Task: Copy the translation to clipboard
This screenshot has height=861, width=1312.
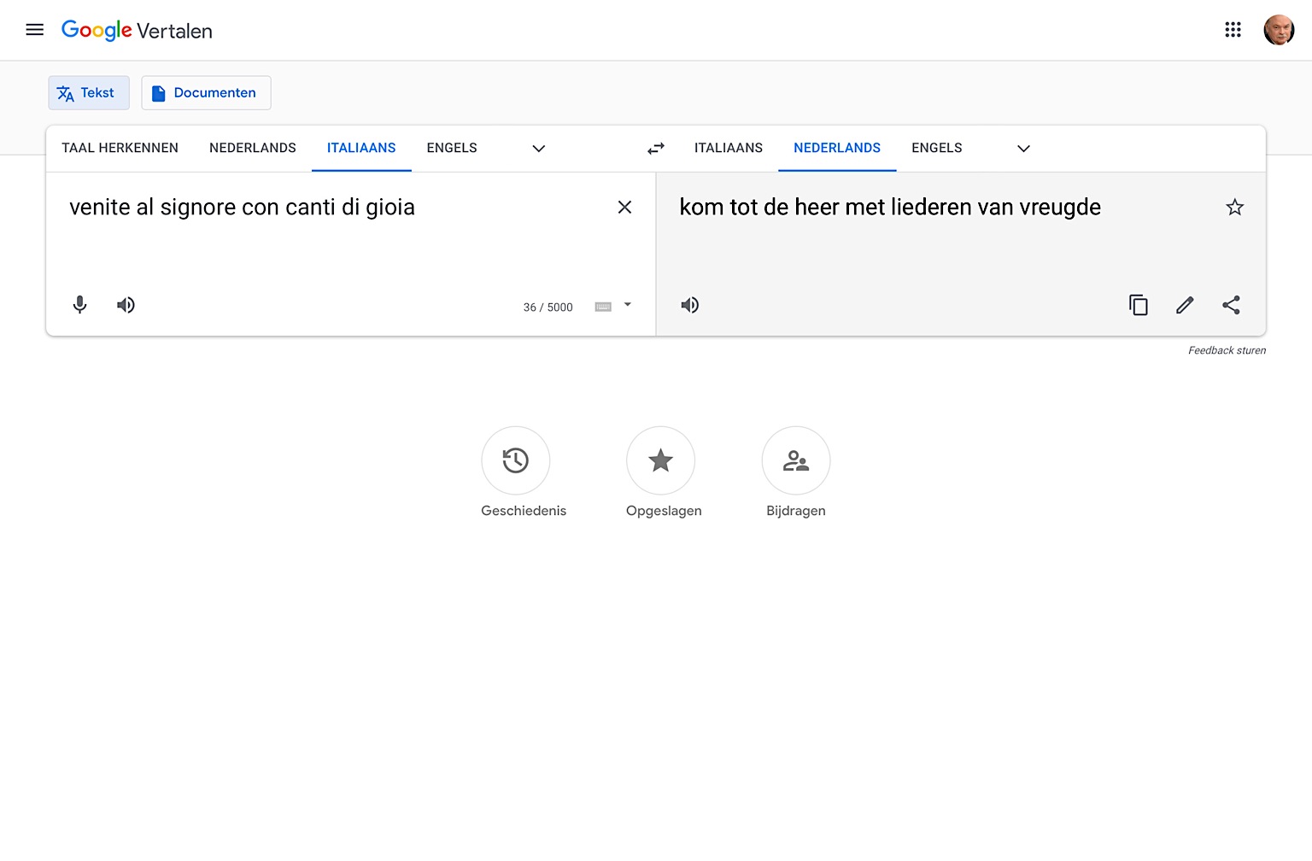Action: point(1138,305)
